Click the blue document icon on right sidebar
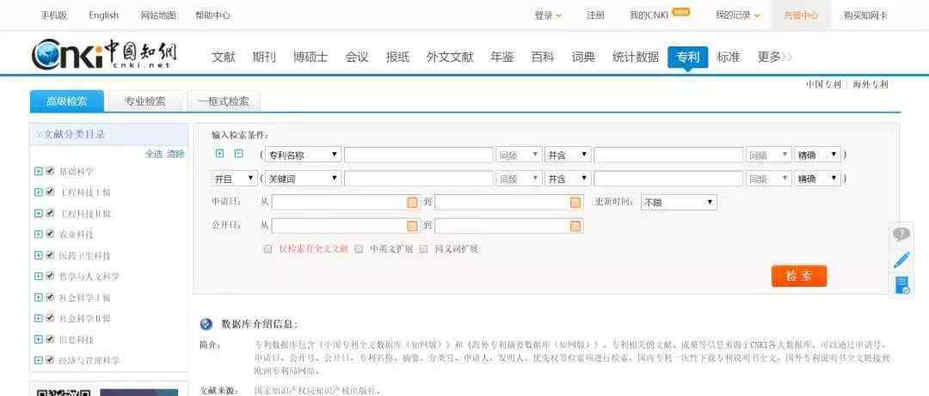Image resolution: width=929 pixels, height=396 pixels. tap(901, 285)
